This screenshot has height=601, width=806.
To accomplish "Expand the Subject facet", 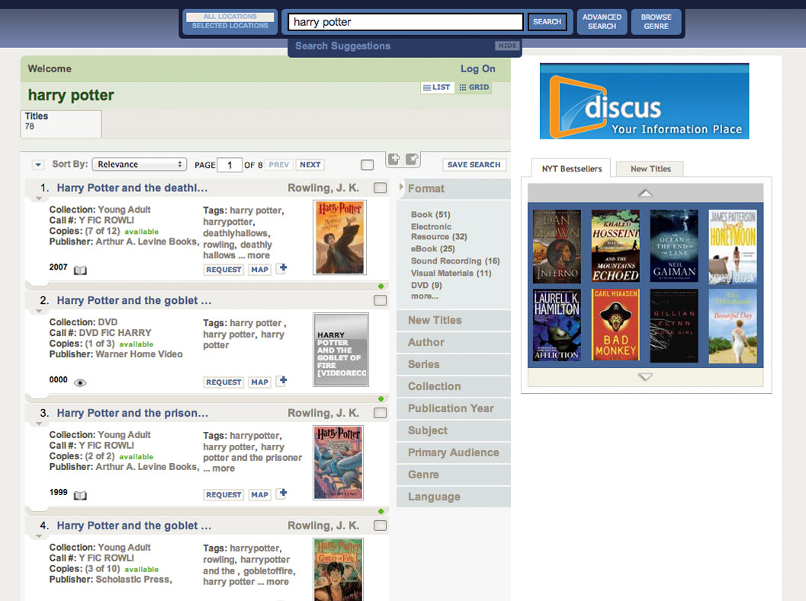I will (x=454, y=431).
